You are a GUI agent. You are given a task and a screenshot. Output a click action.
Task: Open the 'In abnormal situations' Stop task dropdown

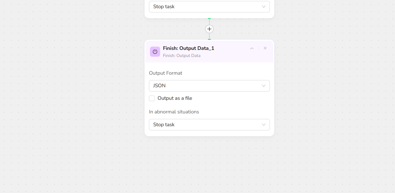[205, 125]
